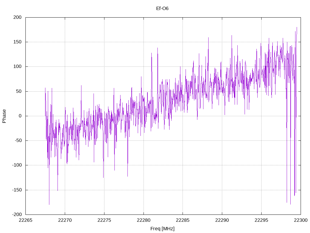The height and width of the screenshot is (233, 310).
Task: Click y-axis tick label -150
Action: click(x=17, y=190)
